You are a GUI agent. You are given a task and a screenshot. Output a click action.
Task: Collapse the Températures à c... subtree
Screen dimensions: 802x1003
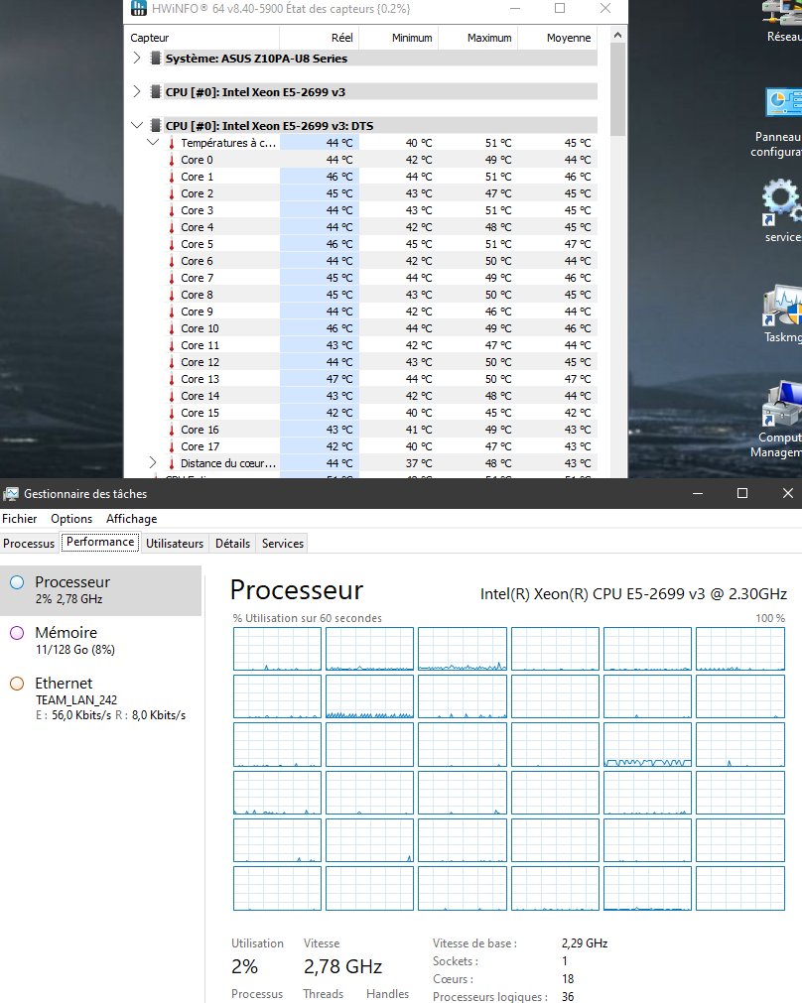point(152,142)
